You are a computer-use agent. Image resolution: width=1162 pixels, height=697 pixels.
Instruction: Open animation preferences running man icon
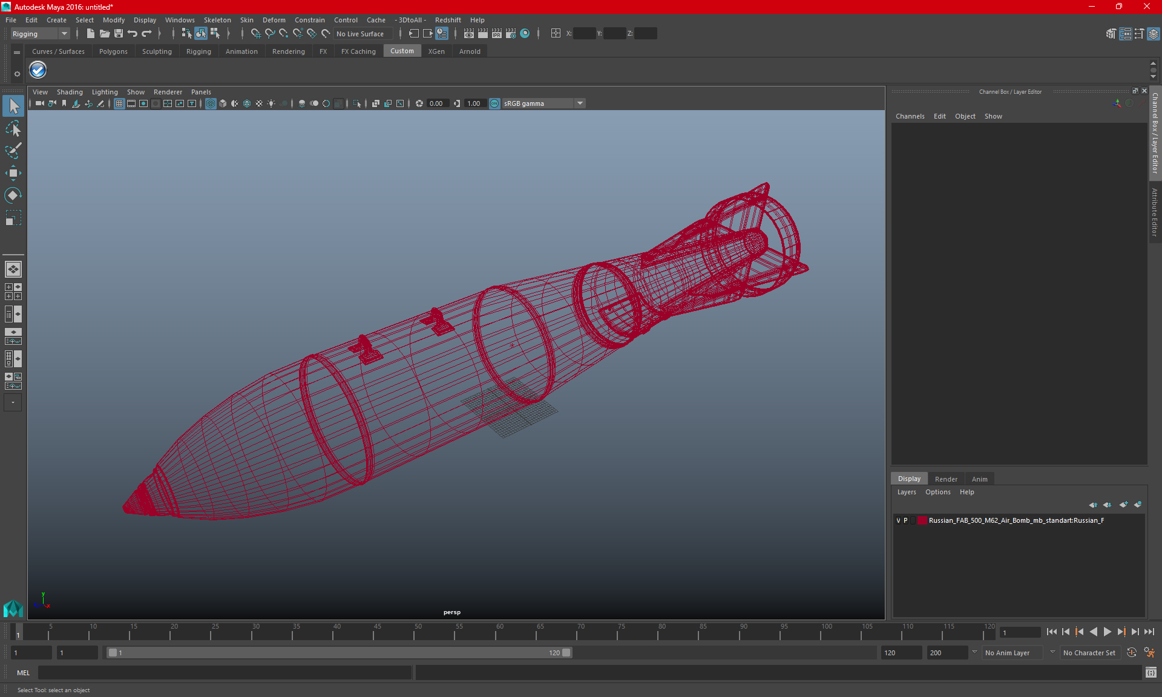tap(1149, 653)
